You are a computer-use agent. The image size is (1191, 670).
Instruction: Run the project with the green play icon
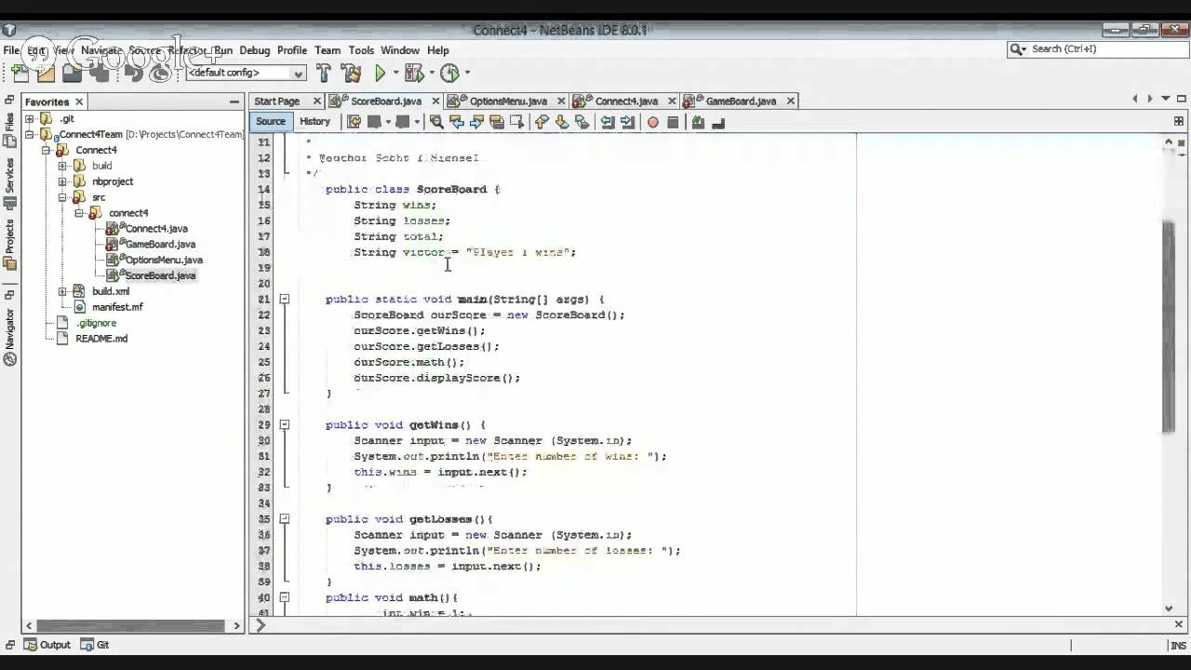tap(380, 73)
